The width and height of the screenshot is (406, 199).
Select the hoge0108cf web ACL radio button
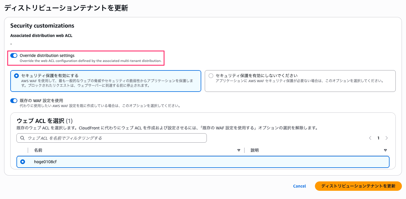tap(23, 162)
